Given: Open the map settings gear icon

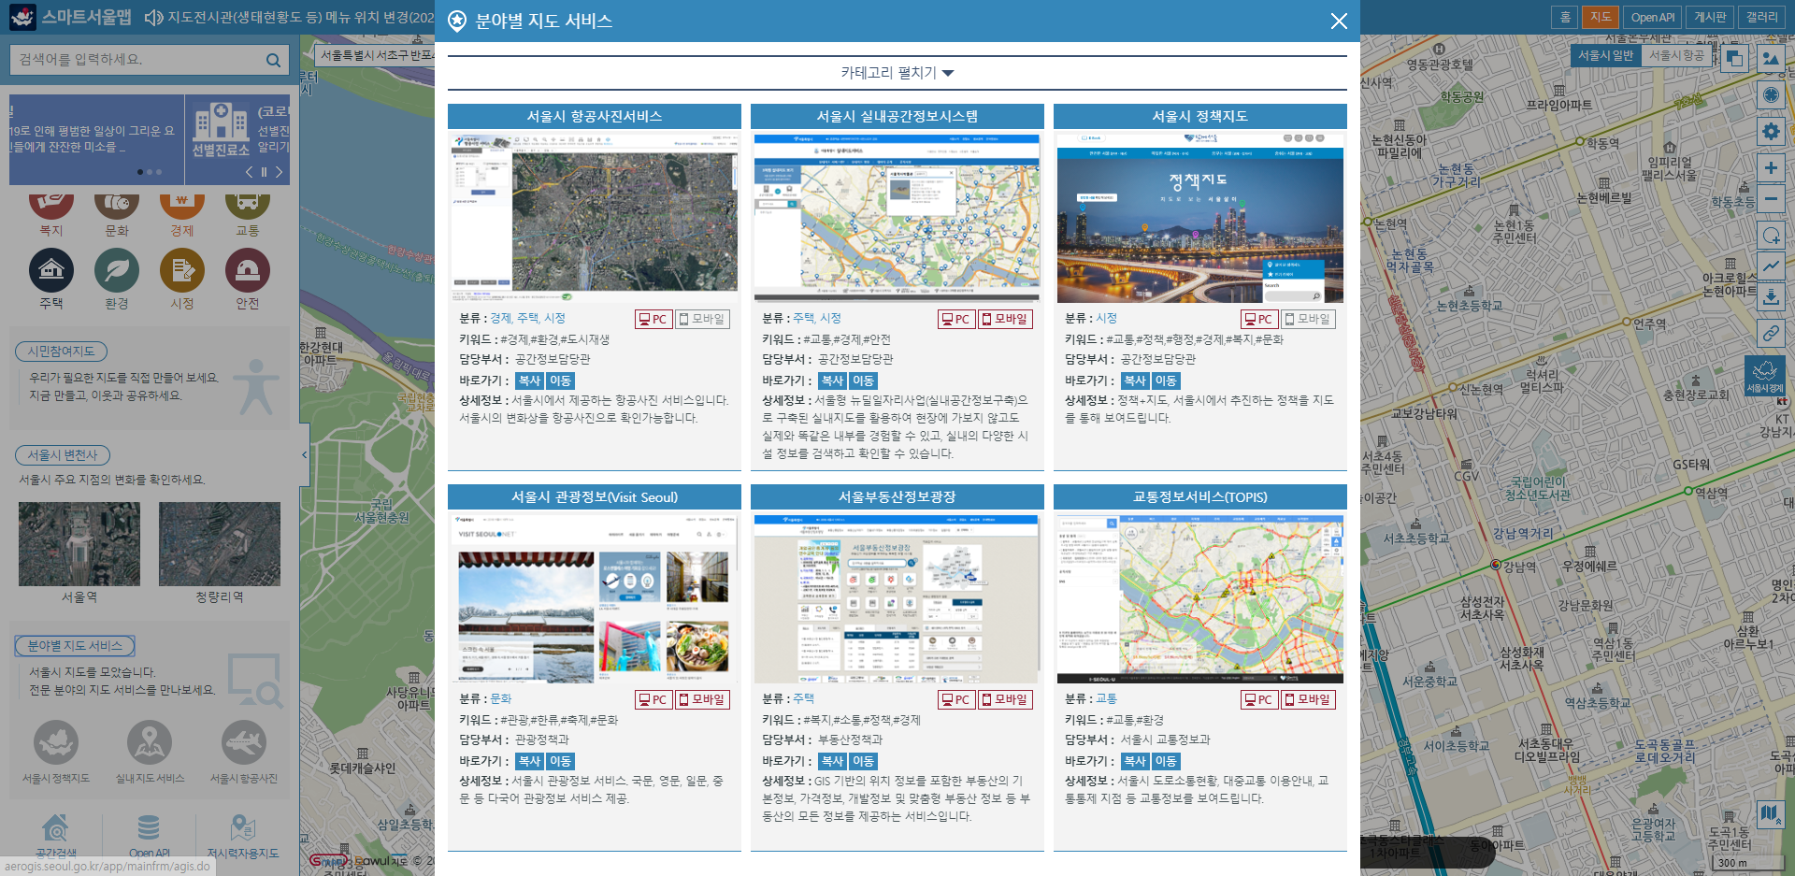Looking at the screenshot, I should point(1771,131).
